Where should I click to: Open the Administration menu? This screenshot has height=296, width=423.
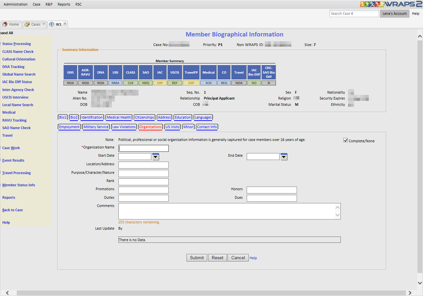(x=15, y=4)
